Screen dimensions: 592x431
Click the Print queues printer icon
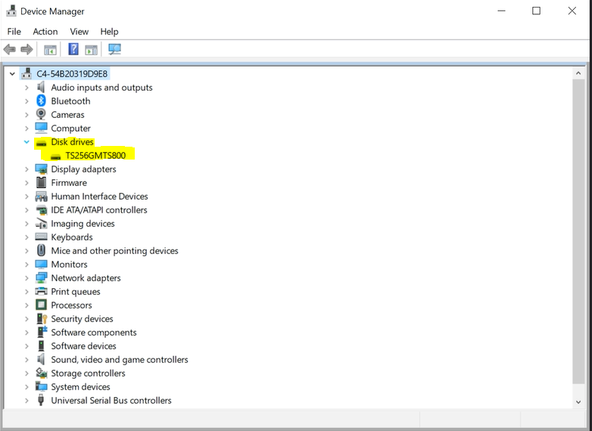pos(41,291)
